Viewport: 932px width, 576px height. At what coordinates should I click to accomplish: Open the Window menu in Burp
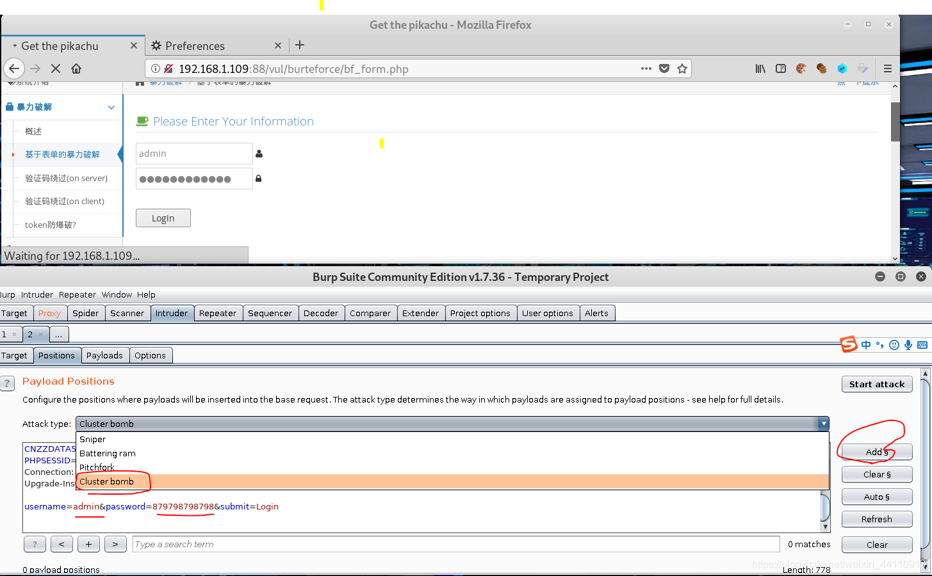coord(117,294)
